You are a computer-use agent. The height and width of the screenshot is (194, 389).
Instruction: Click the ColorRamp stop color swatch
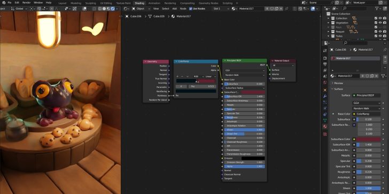pyautogui.click(x=196, y=91)
